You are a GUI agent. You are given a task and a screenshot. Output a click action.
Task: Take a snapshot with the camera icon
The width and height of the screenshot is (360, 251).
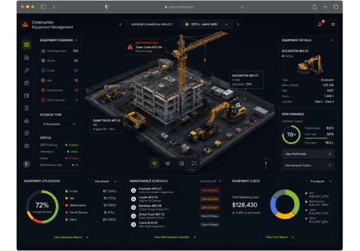(x=181, y=163)
